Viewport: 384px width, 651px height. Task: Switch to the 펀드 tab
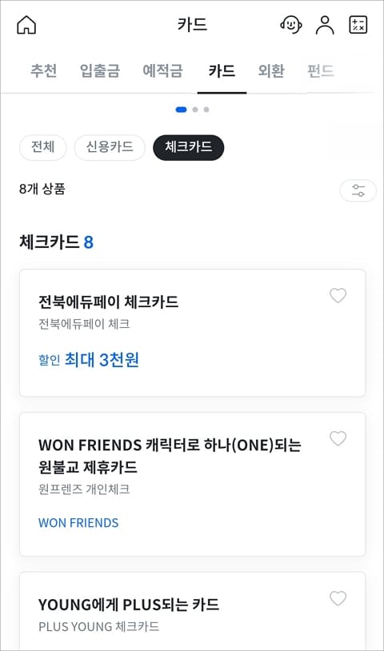[x=321, y=70]
